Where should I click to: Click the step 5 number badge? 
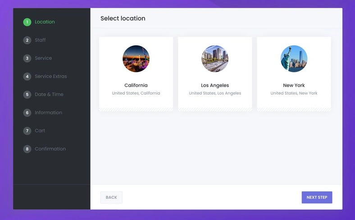pos(27,94)
